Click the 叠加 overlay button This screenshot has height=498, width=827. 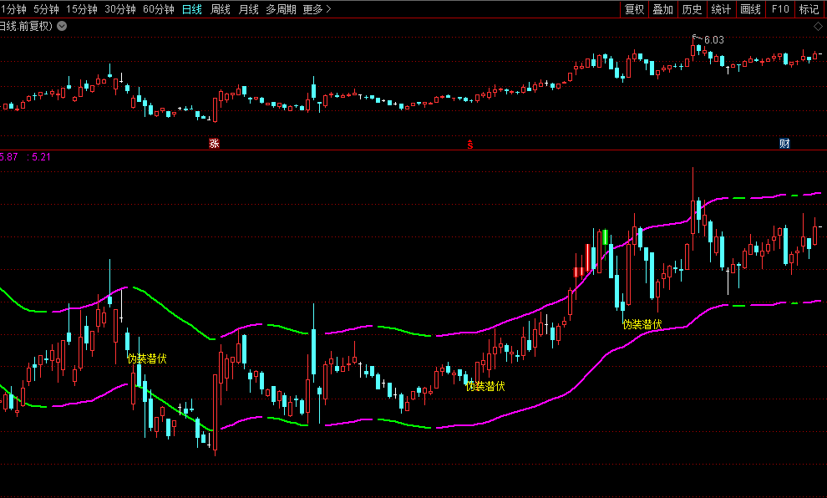663,9
